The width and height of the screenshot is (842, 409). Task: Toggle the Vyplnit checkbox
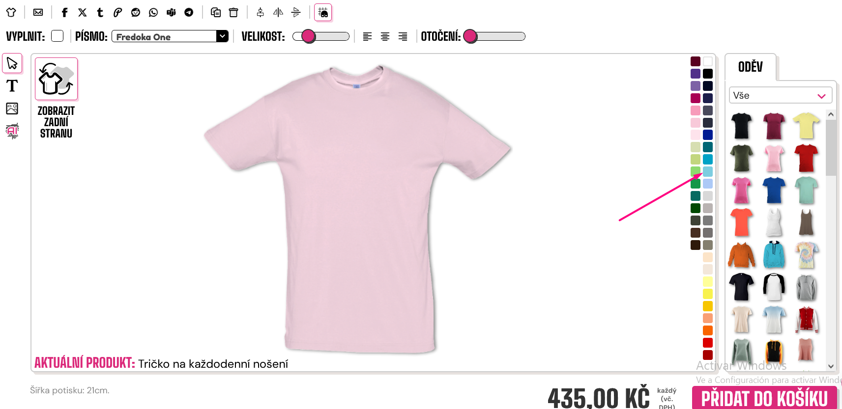58,36
